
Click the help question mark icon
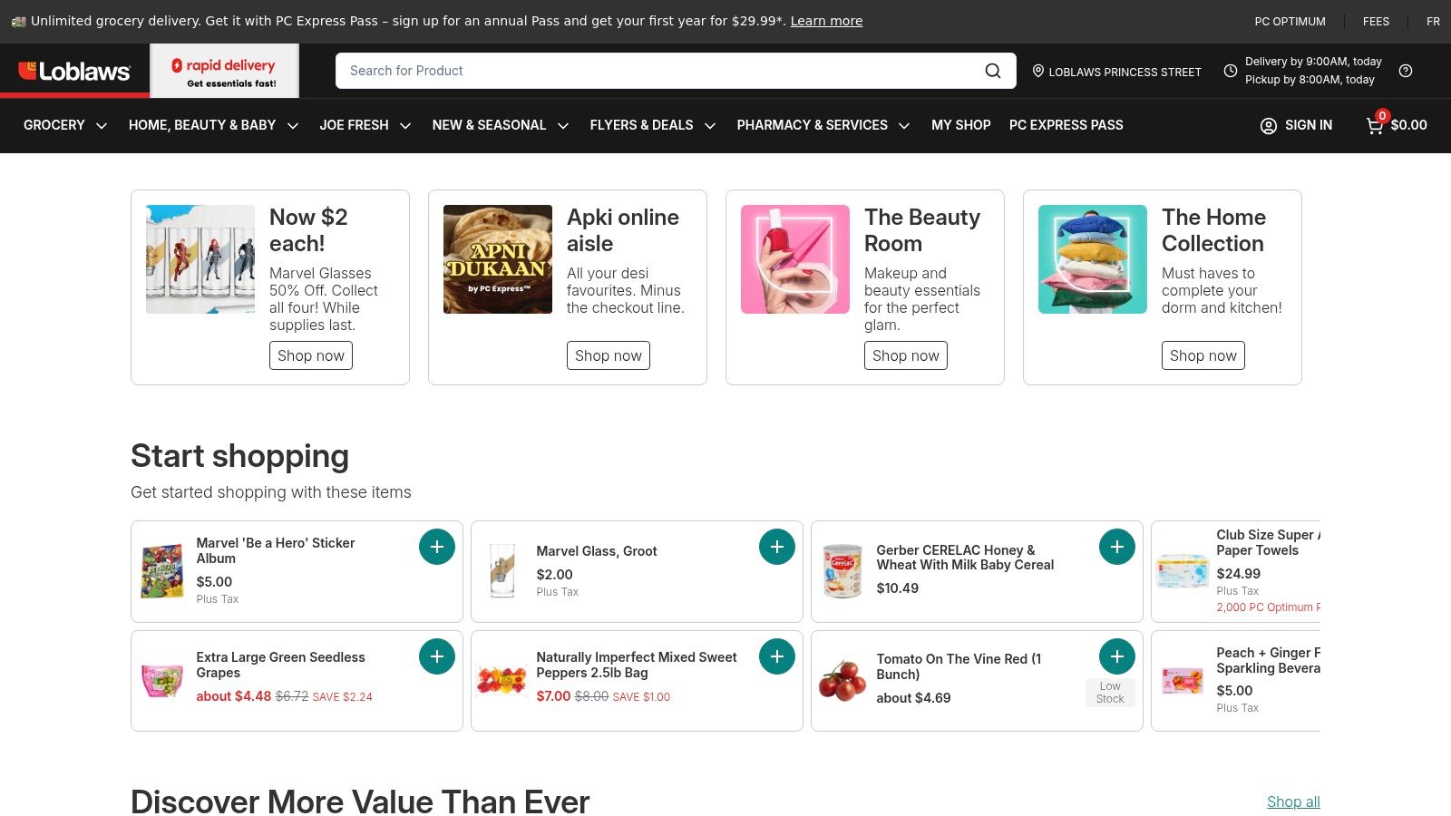1405,71
